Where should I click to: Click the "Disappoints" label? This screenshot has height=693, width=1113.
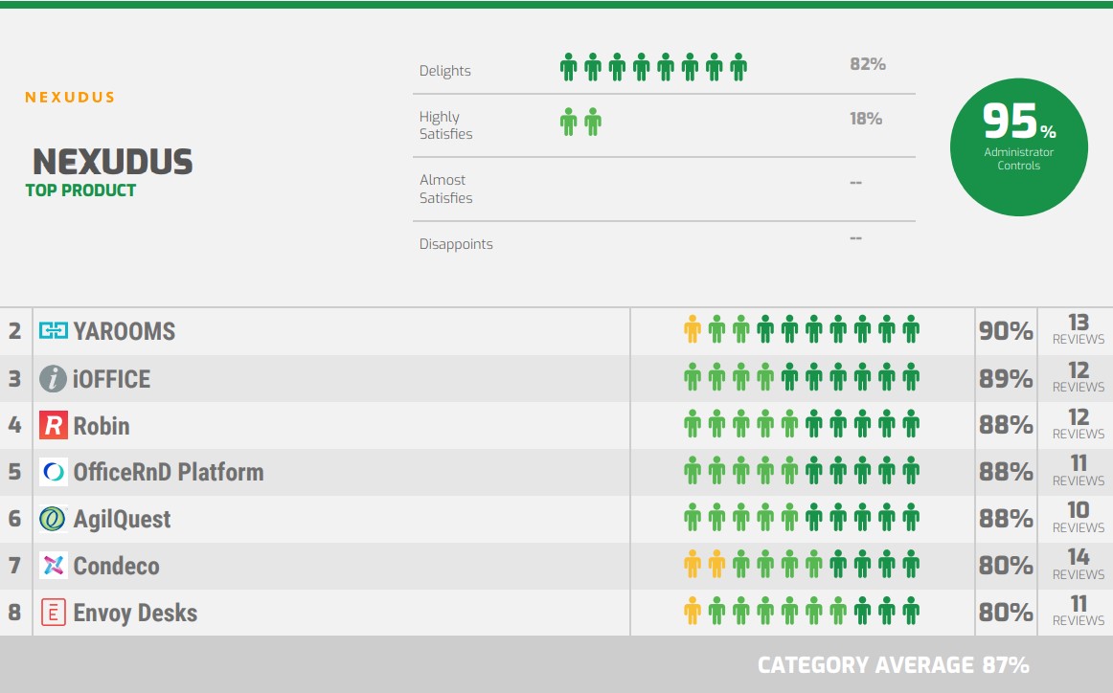[x=456, y=244]
